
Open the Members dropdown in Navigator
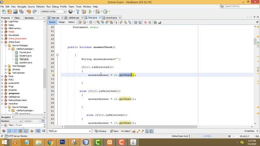(20, 121)
